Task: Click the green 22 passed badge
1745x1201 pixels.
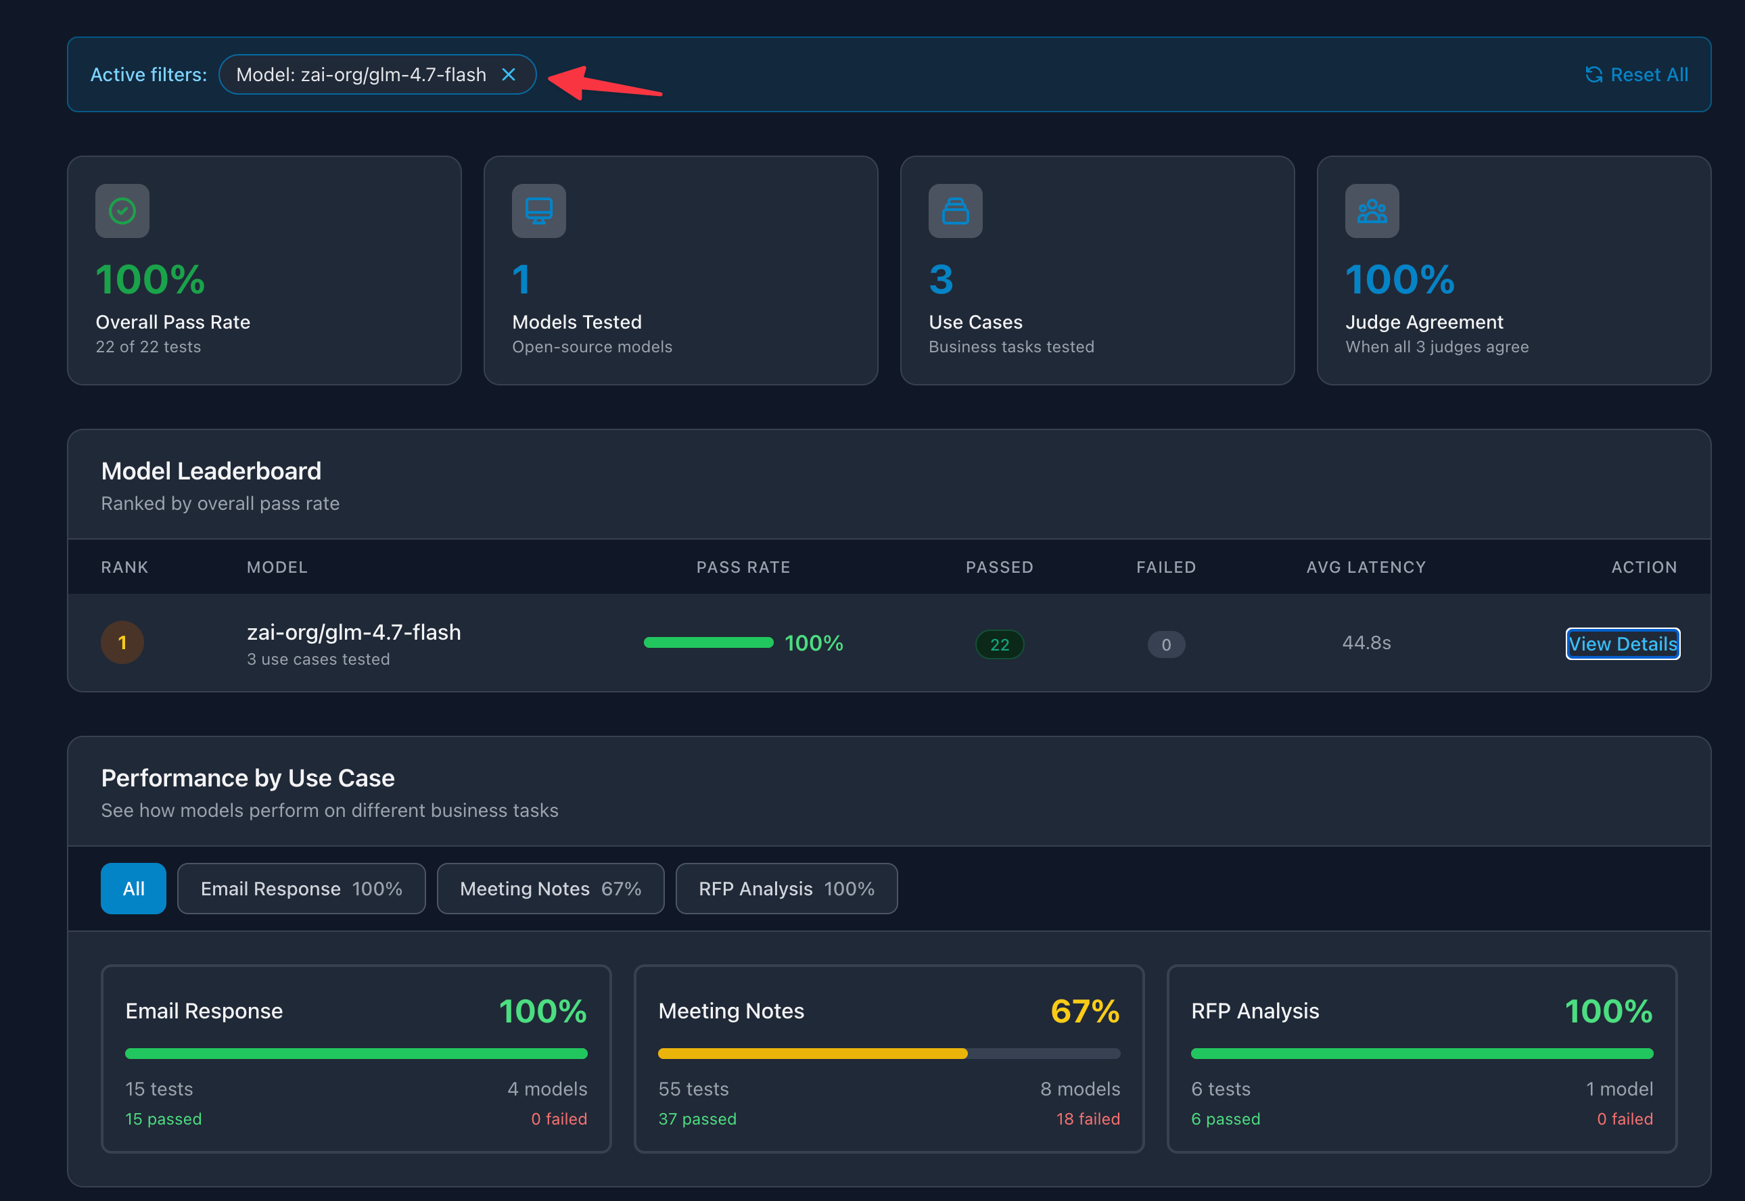Action: (999, 644)
